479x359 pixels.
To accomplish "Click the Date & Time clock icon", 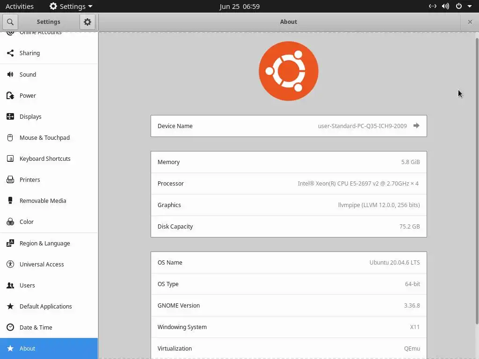I will coord(10,327).
